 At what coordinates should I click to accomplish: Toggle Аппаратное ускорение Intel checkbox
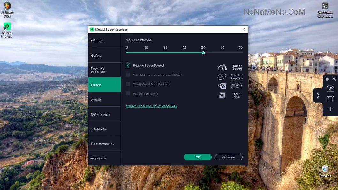click(x=128, y=74)
